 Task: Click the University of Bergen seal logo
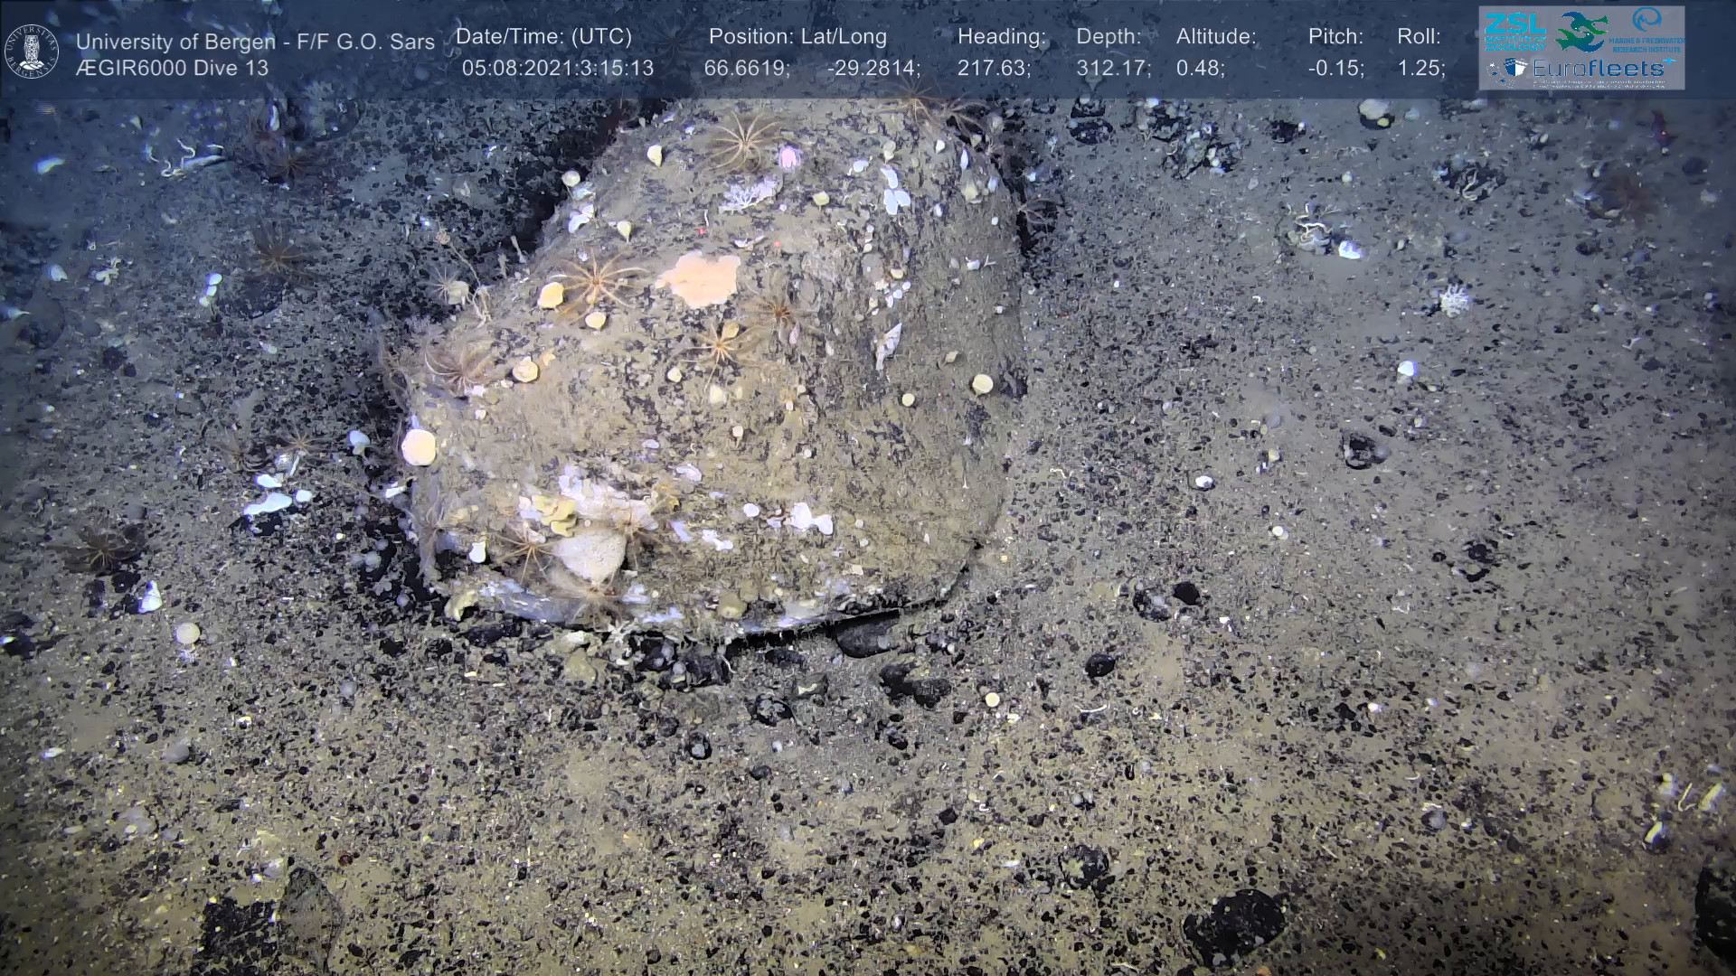[32, 52]
